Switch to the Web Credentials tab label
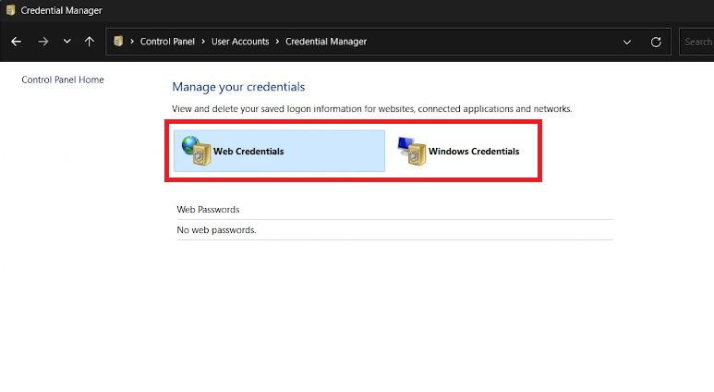 click(x=248, y=152)
